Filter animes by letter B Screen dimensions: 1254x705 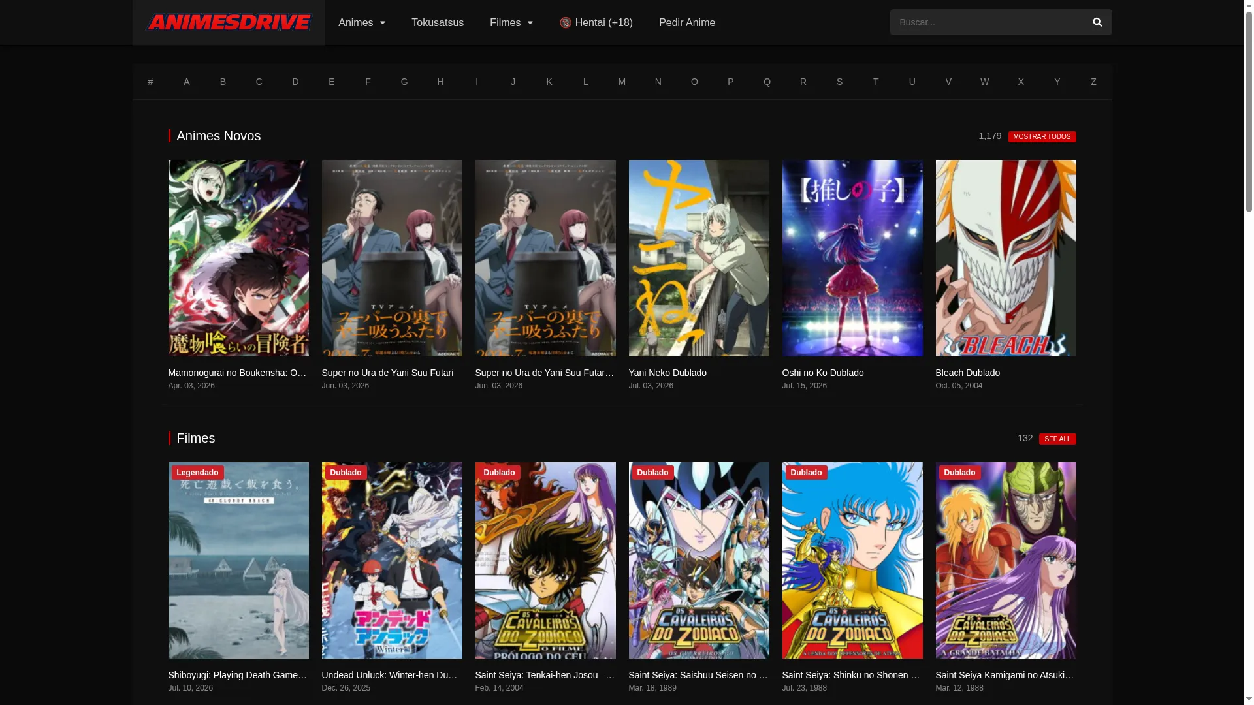223,82
